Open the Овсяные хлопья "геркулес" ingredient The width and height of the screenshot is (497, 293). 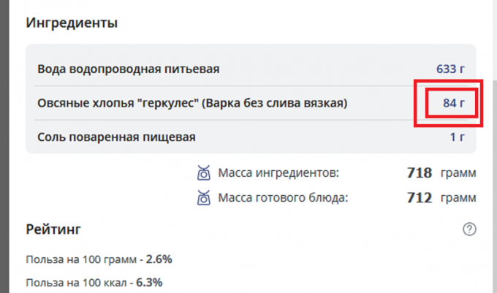[x=192, y=103]
